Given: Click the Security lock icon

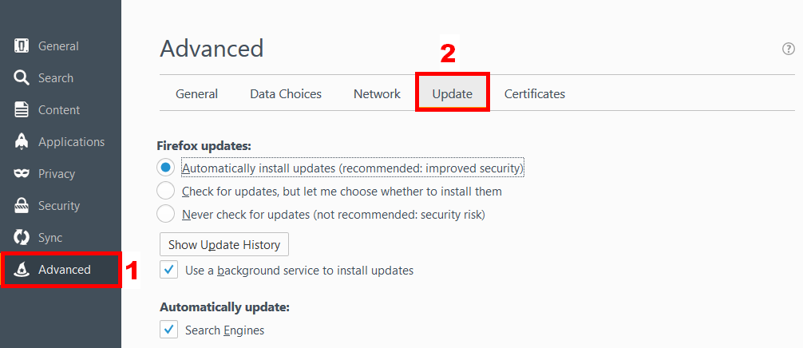Looking at the screenshot, I should pos(22,206).
